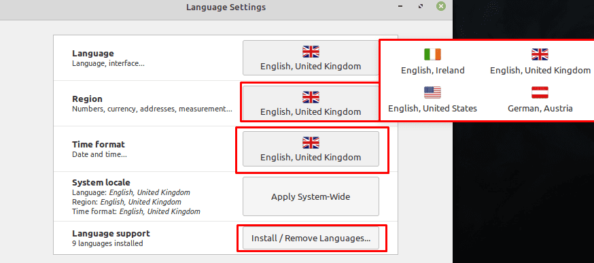Select English, Ireland from the popup
The image size is (594, 263).
(x=433, y=61)
